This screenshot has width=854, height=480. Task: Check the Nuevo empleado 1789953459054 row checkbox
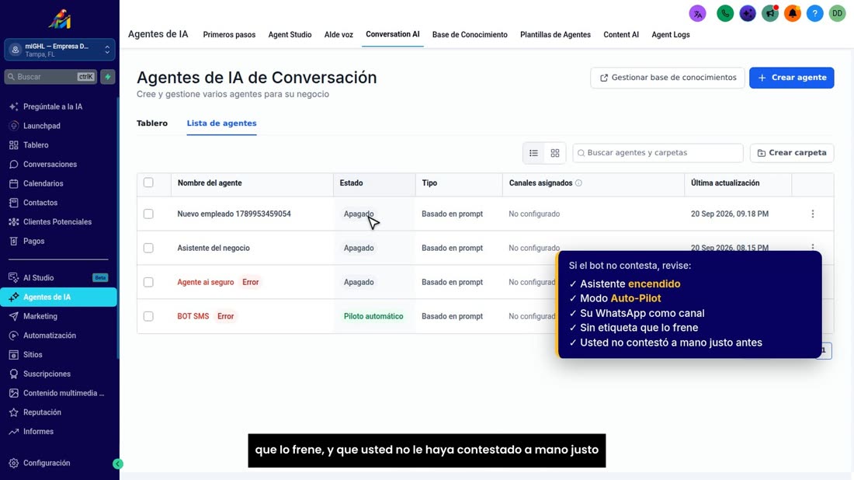point(148,214)
